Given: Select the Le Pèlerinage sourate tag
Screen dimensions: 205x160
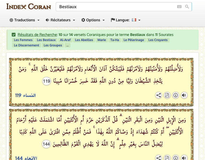Looking at the screenshot, I should point(134,40).
